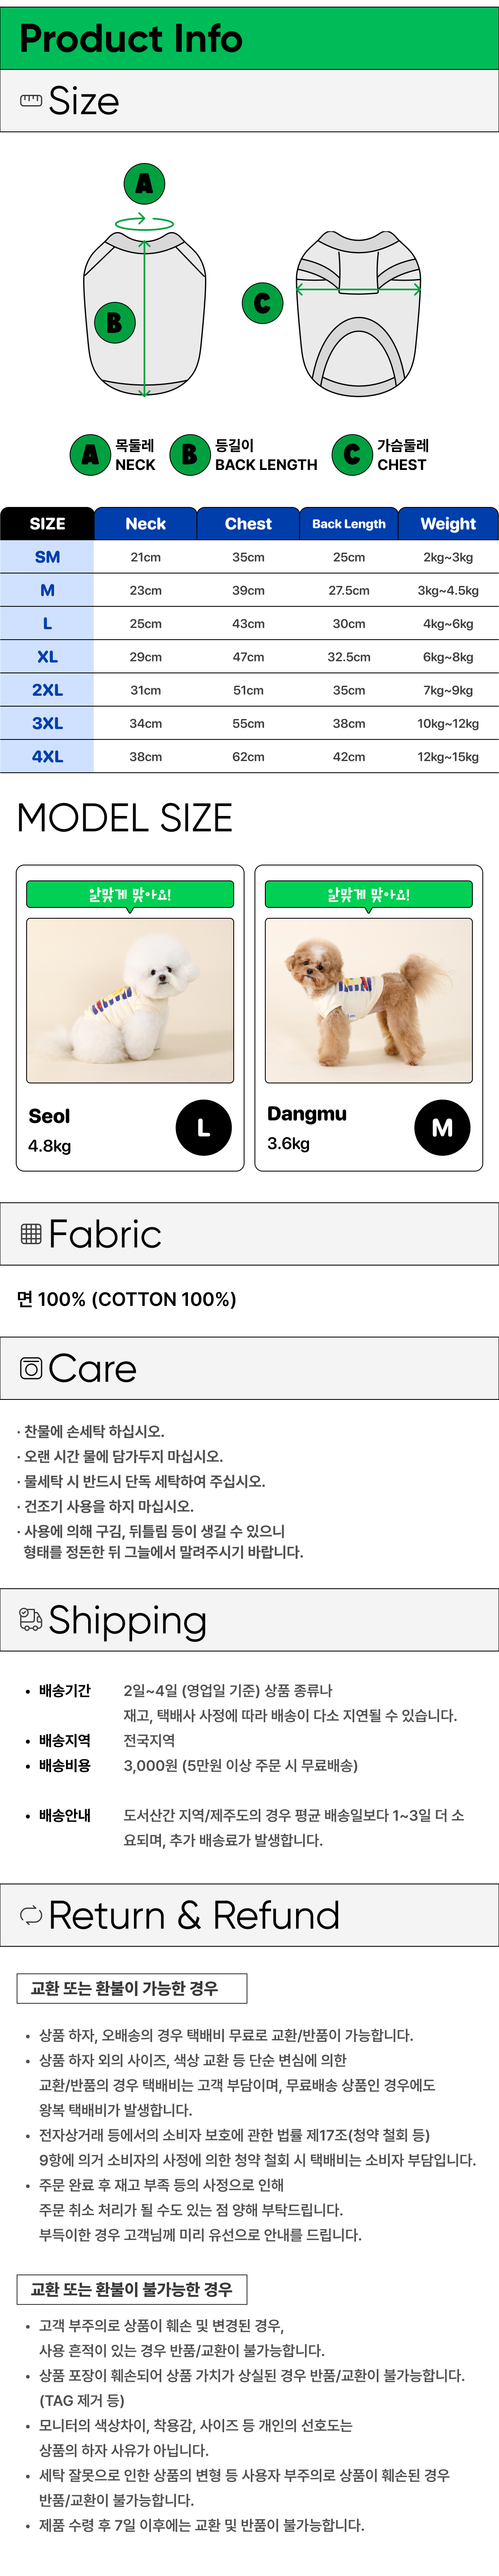
Task: Click the green C circle between diagrams
Action: tap(262, 303)
